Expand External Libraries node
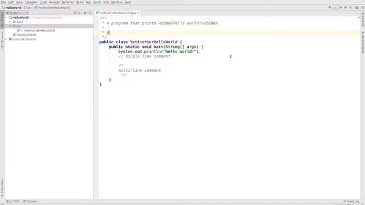365x205 pixels. (6, 39)
